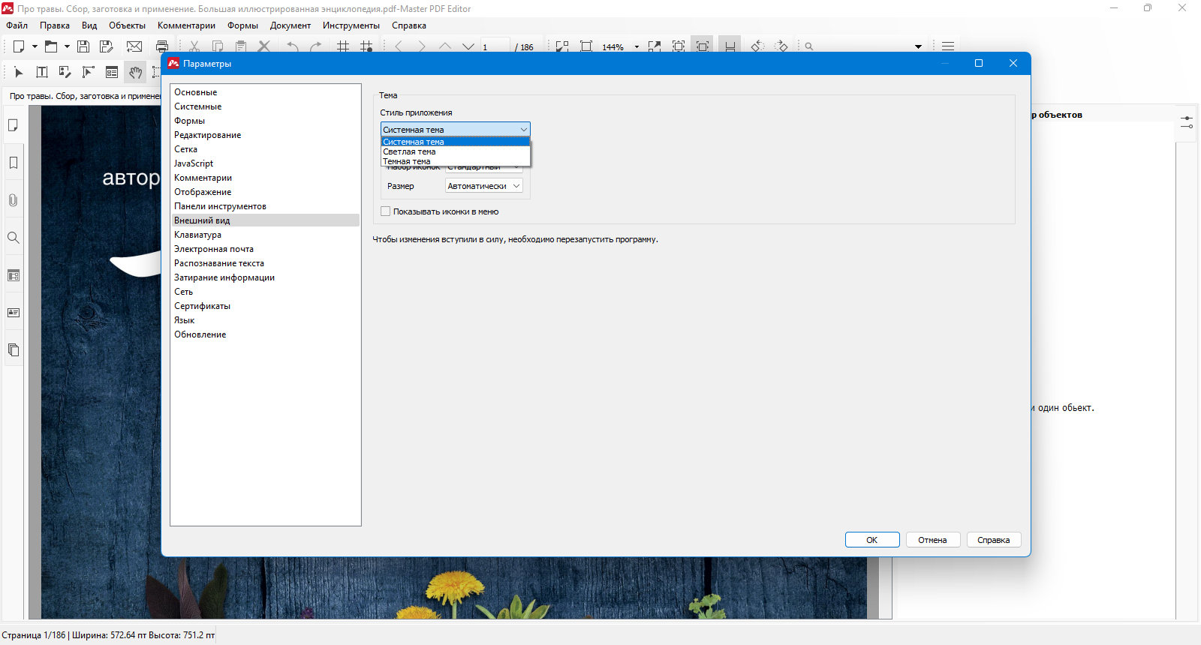Open the Документ menu
This screenshot has height=645, width=1201.
(x=290, y=25)
